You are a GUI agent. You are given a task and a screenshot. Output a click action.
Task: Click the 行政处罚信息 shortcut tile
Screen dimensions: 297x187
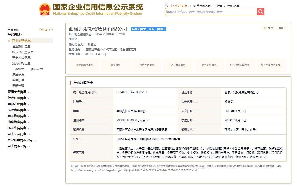pyautogui.click(x=209, y=65)
